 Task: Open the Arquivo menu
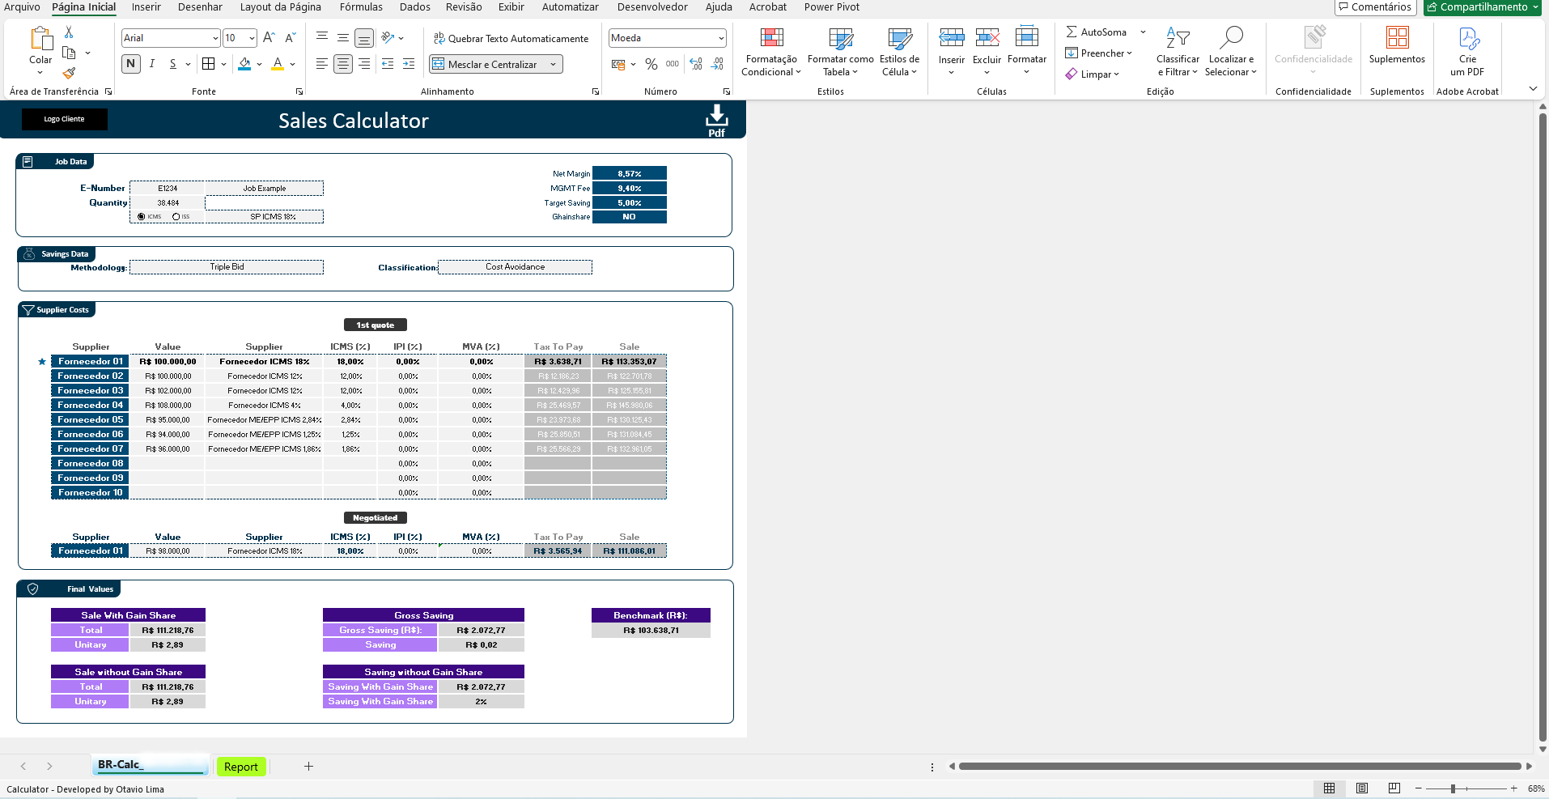tap(22, 6)
